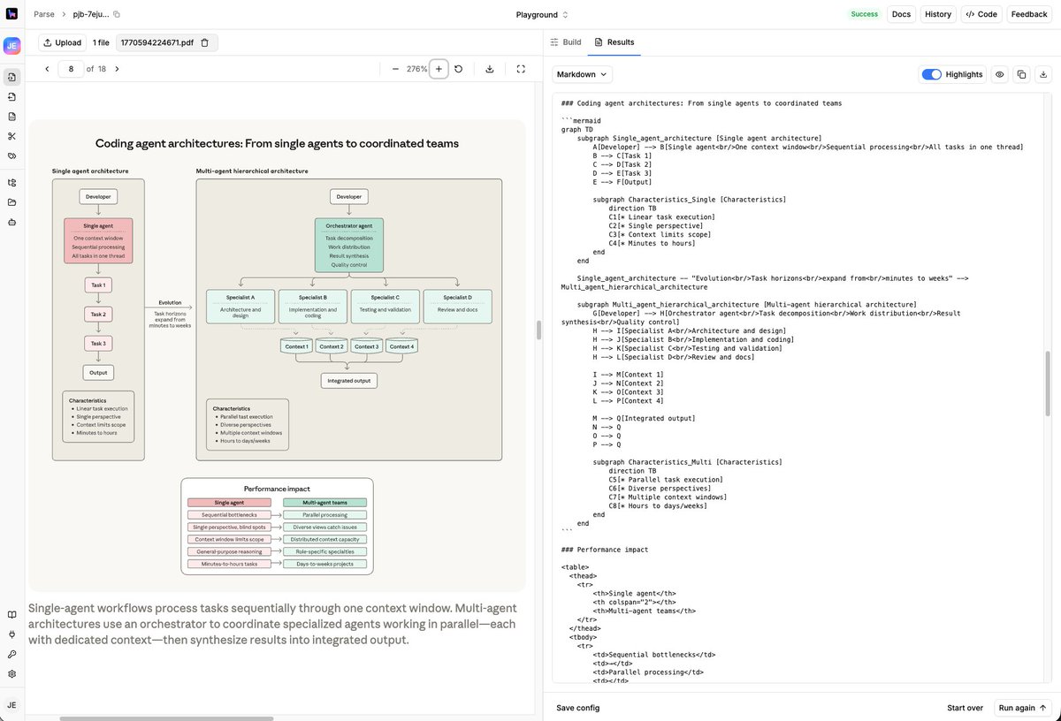The image size is (1061, 721).
Task: Zoom in on the PDF with plus
Action: click(439, 69)
